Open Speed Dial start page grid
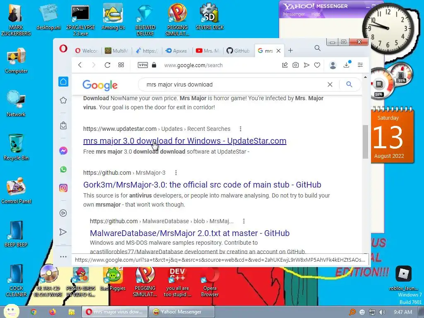The width and height of the screenshot is (424, 318). coord(121,65)
